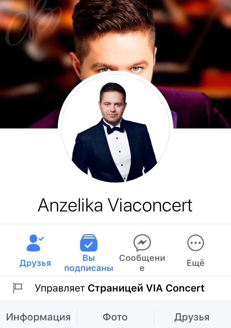Select the Anzelika Viaconcert profile name

click(x=115, y=205)
